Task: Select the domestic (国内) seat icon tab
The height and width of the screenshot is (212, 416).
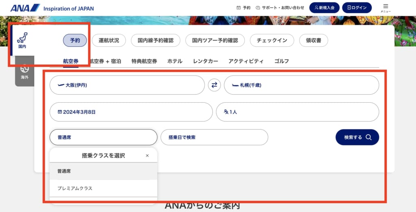Action: [x=22, y=41]
